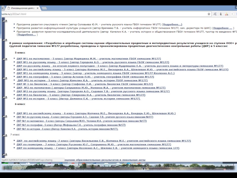237x178 pixels.
Task: Open ДКР №1 по английскому языку 5 класс
Action: point(122,69)
